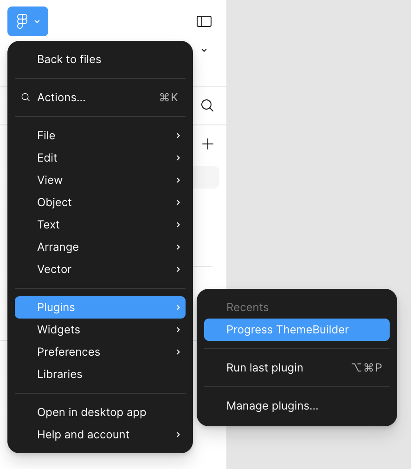Screen dimensions: 411x469
Task: Click the plus icon
Action: point(207,144)
